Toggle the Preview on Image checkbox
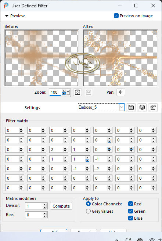Viewport: 162px width, 241px height. click(116, 16)
